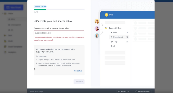Screen dimensions: 173x93
Task: Select Mine under Support Inbox
Action: (119, 33)
